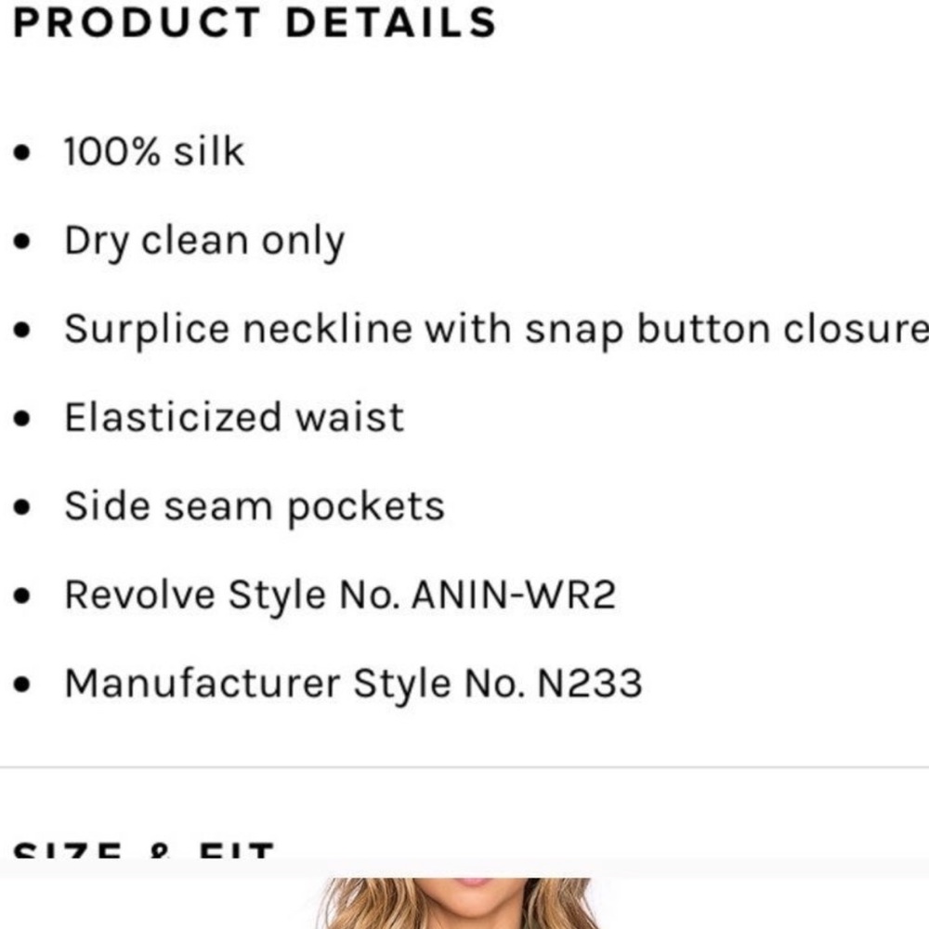
Task: Click the Revolve Style No. line
Action: pos(340,595)
